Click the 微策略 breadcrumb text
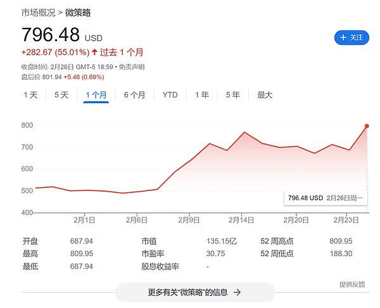The height and width of the screenshot is (308, 380). pyautogui.click(x=78, y=12)
